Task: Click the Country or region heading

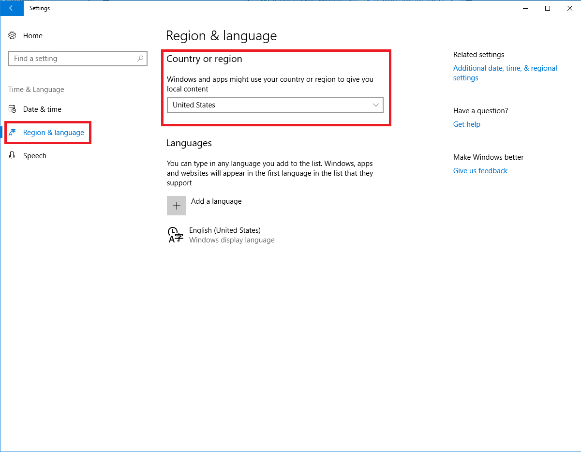Action: [204, 59]
